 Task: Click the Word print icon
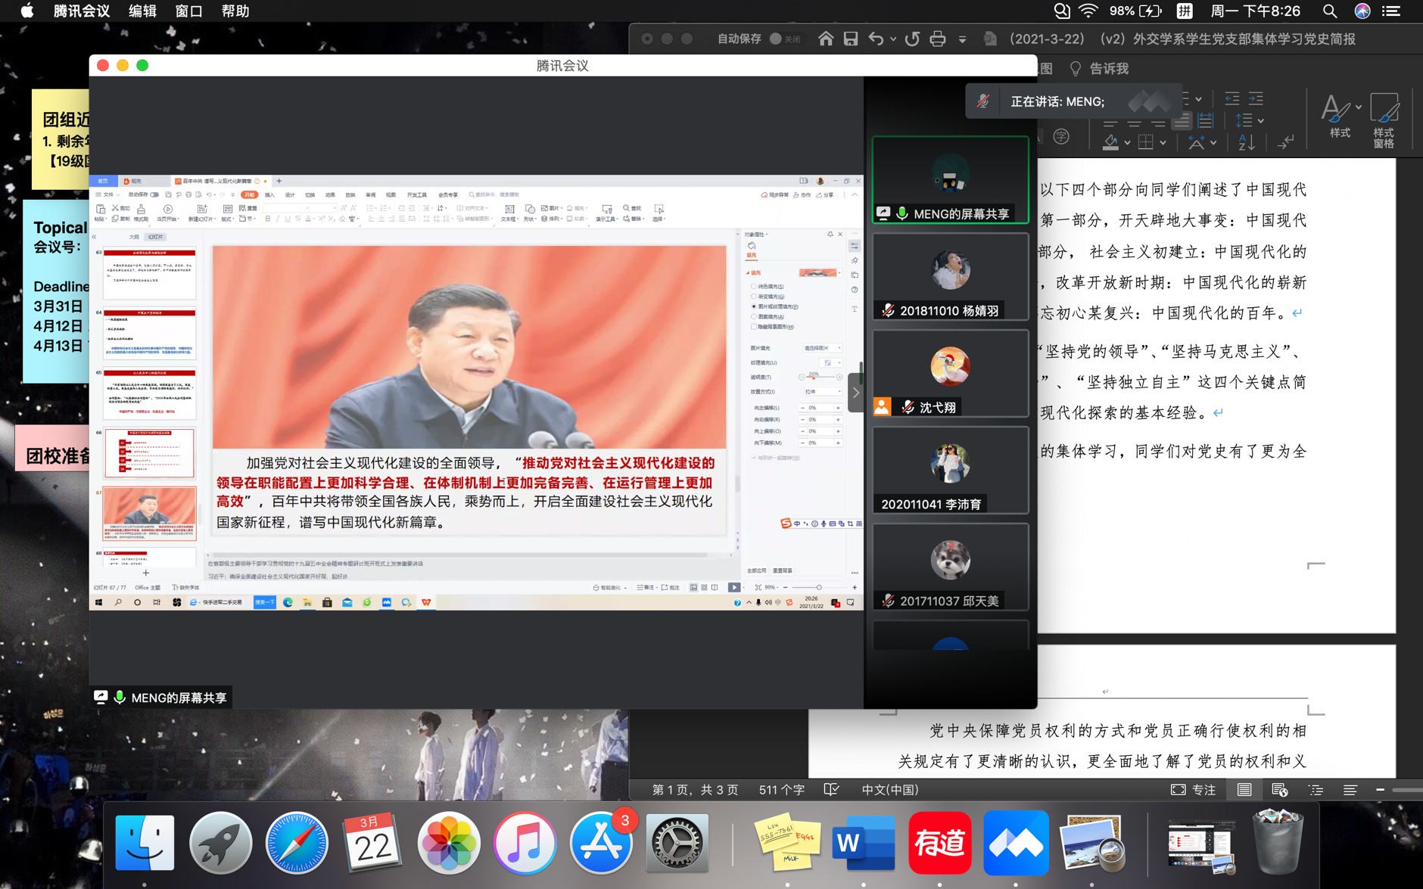coord(937,39)
